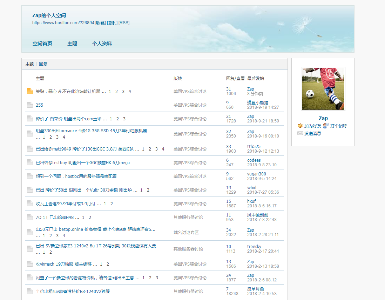Click the thread icon beside 想到一个问题 topic
This screenshot has height=300, width=385.
pos(30,176)
